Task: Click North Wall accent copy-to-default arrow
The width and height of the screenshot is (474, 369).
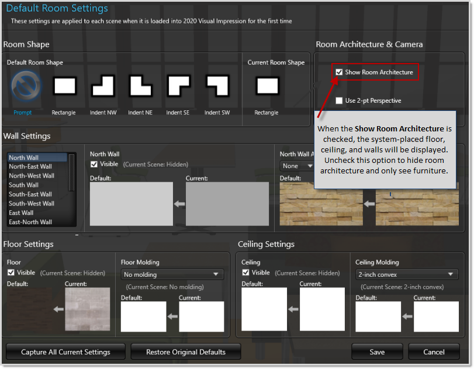Action: (x=369, y=204)
